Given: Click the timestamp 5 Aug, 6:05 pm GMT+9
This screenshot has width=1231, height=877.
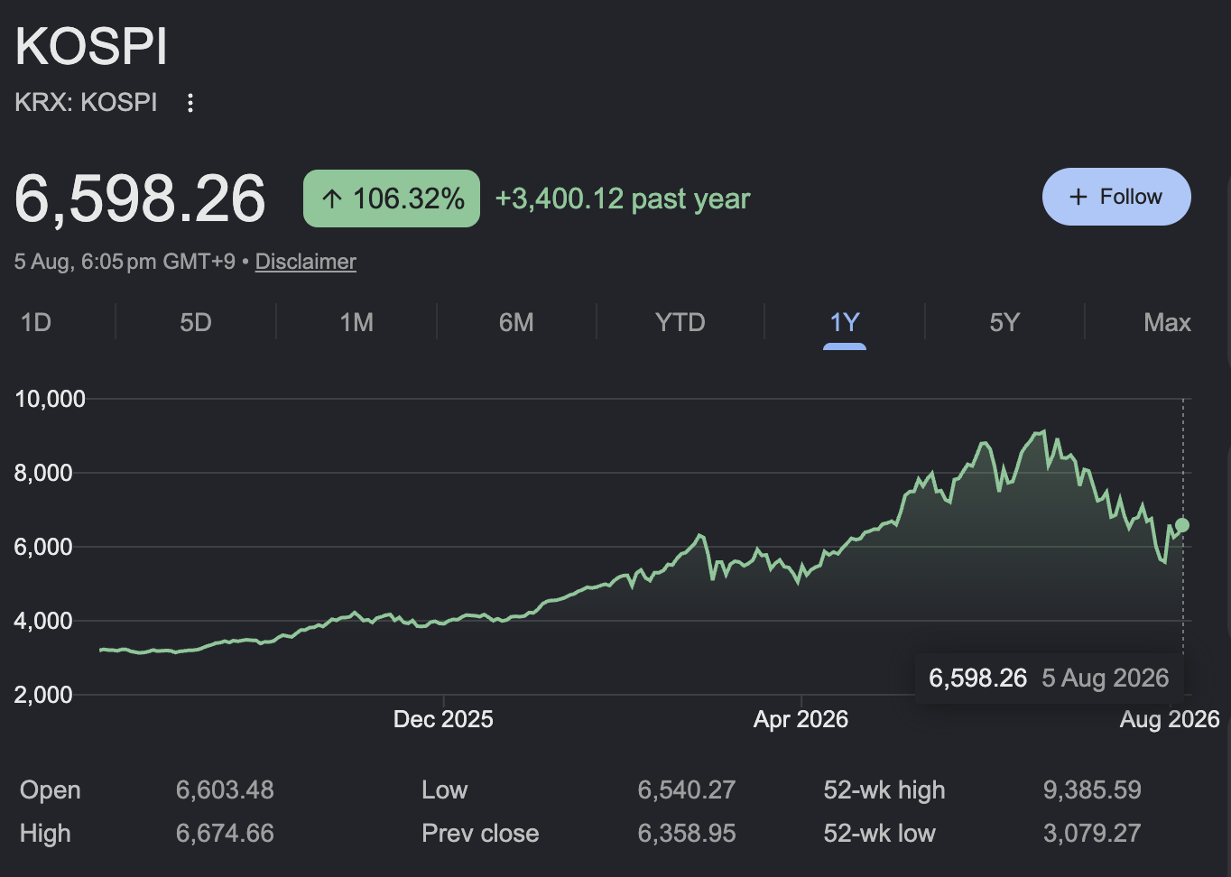Looking at the screenshot, I should [125, 262].
